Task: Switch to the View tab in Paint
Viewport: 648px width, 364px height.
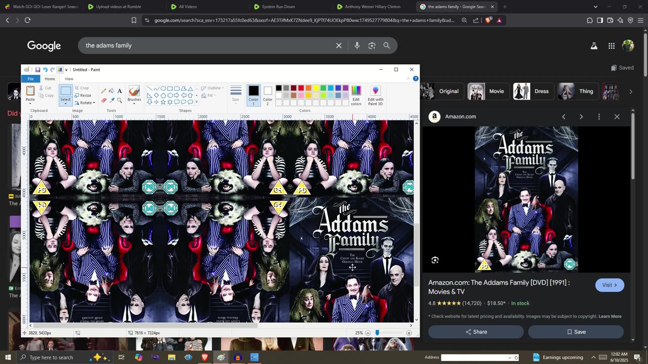Action: point(69,79)
